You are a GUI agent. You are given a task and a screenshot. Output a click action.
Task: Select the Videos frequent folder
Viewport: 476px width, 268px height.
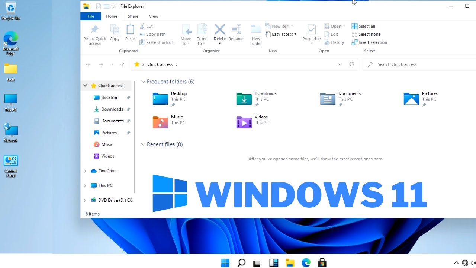pyautogui.click(x=253, y=122)
